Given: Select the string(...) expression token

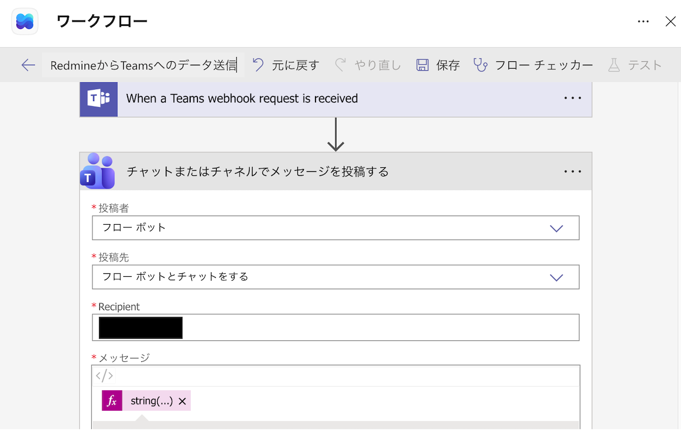Looking at the screenshot, I should point(152,401).
